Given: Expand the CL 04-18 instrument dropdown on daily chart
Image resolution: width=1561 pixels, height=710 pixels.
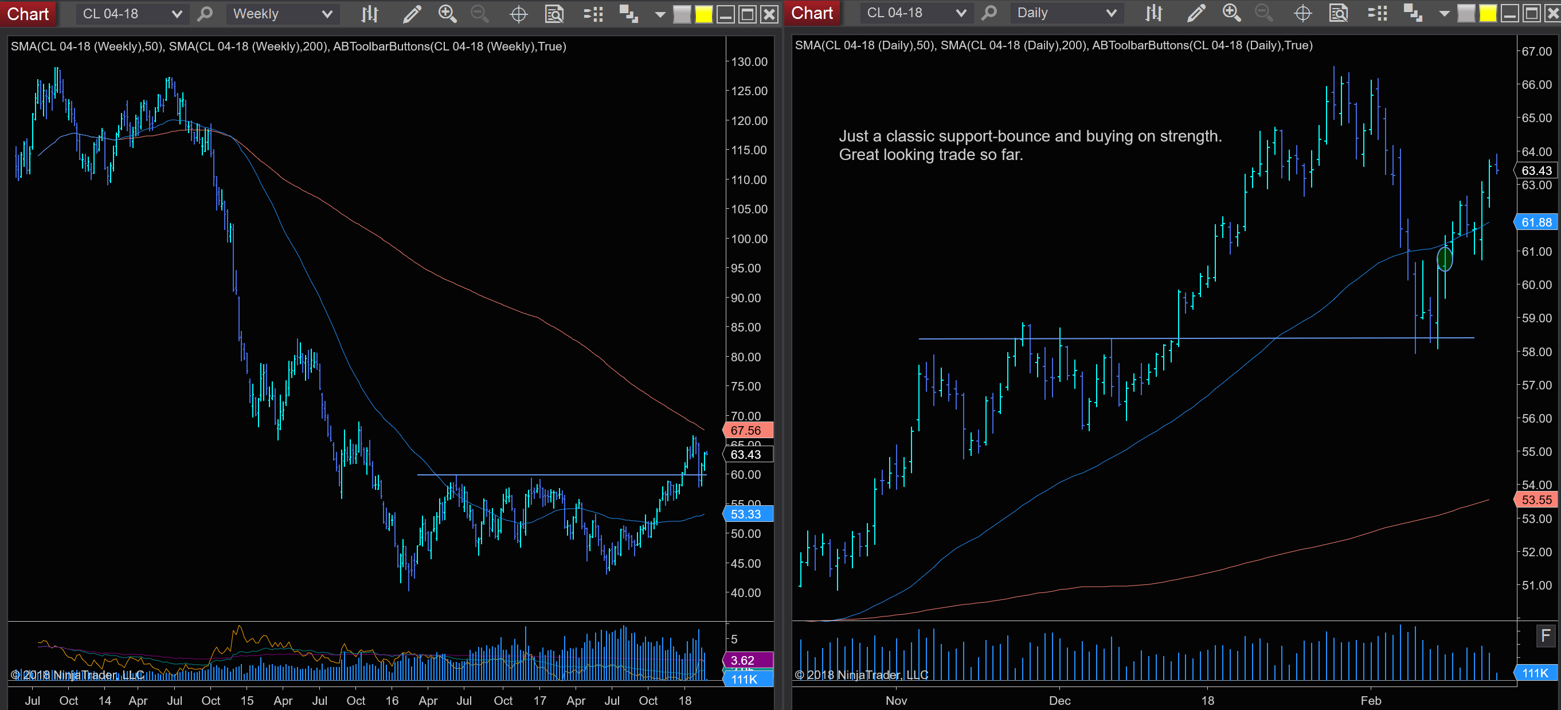Looking at the screenshot, I should pyautogui.click(x=916, y=13).
